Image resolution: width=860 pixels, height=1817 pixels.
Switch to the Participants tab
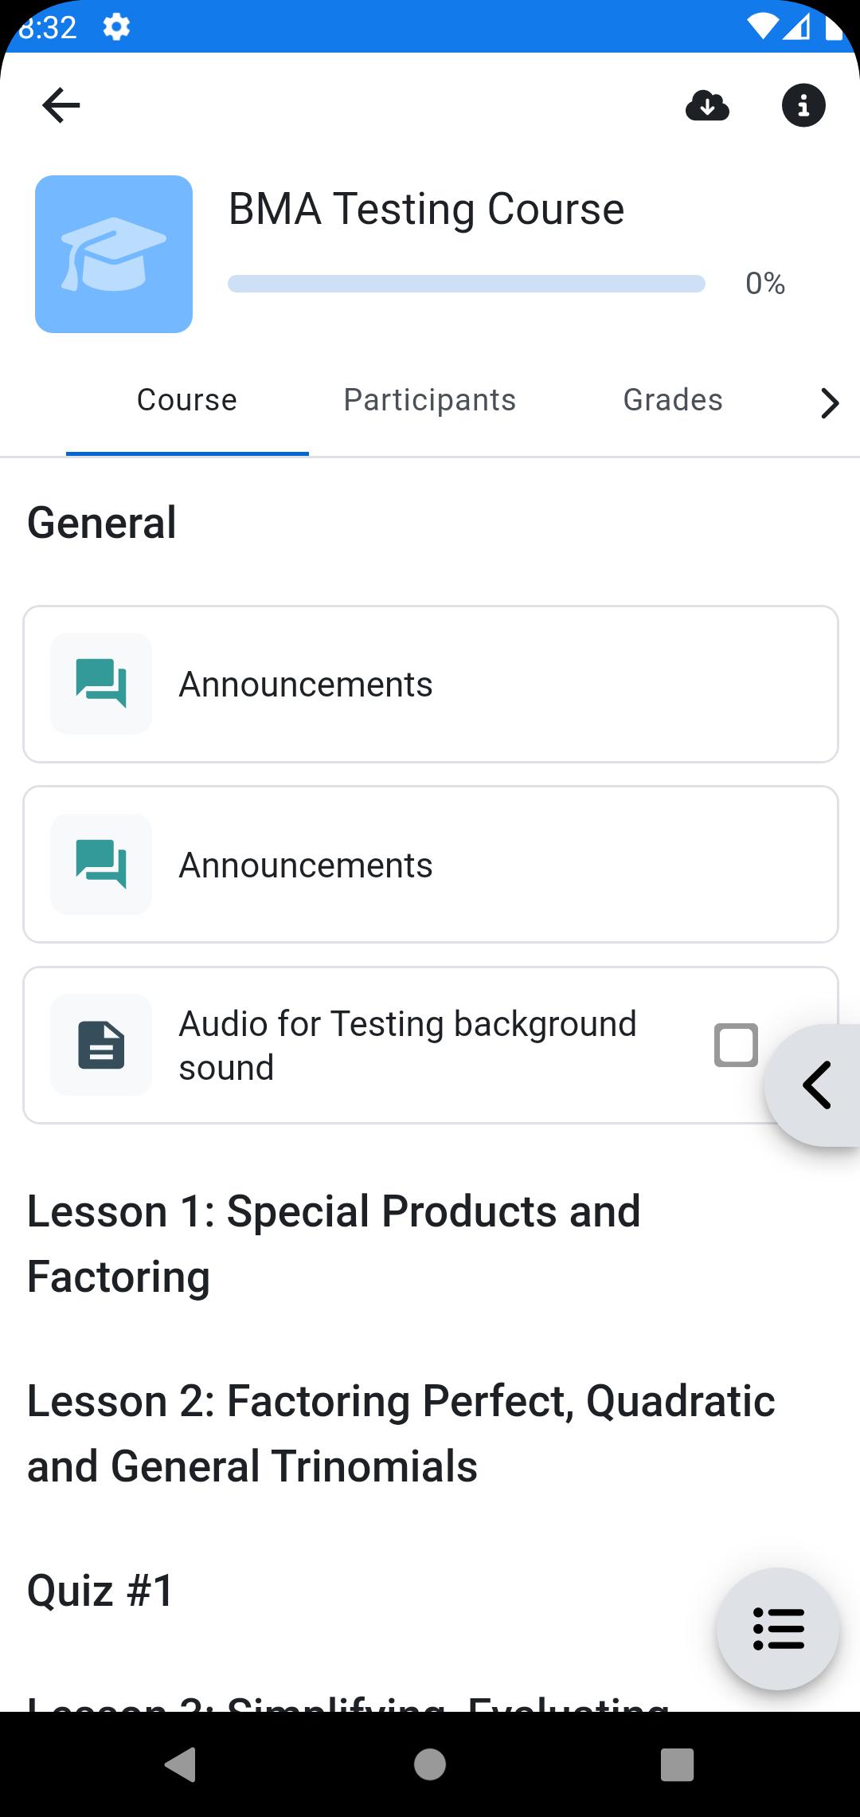tap(430, 400)
